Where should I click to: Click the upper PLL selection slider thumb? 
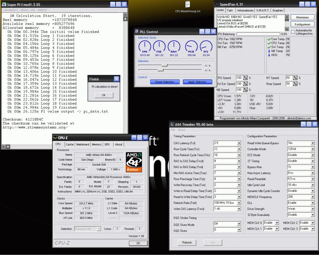click(x=164, y=65)
